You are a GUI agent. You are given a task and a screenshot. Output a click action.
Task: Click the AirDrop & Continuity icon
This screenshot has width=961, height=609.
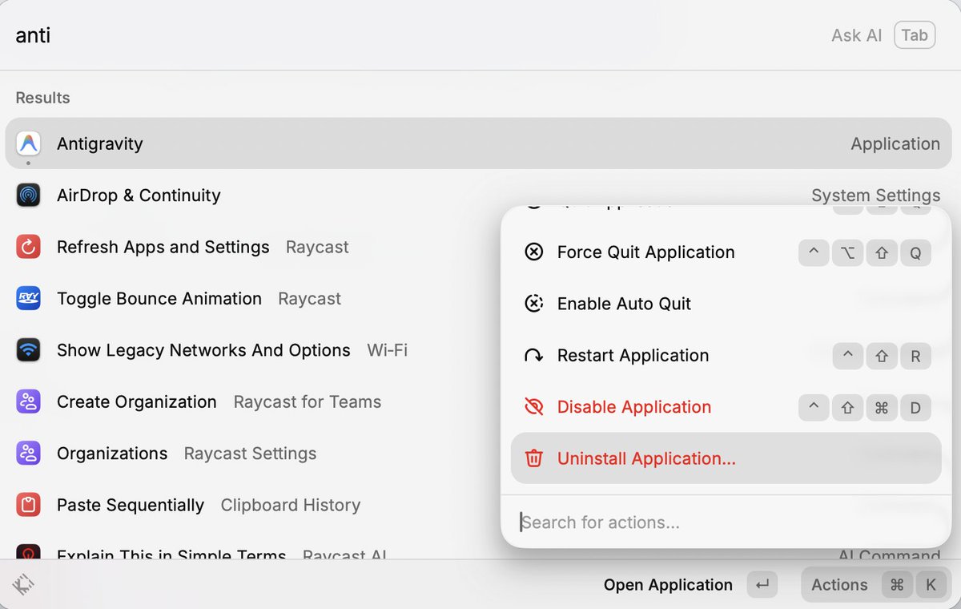click(x=28, y=195)
